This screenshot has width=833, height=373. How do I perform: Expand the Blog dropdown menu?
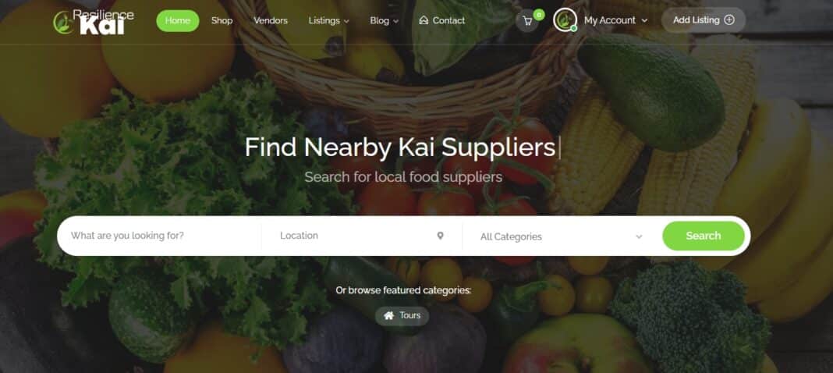point(384,21)
